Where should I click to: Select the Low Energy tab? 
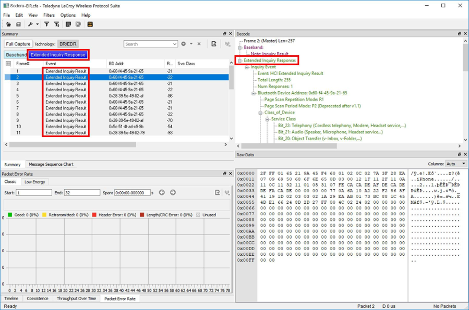coord(35,182)
